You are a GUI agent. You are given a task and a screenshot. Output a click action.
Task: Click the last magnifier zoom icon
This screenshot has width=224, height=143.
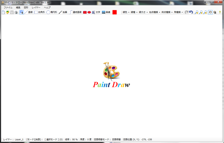(x=205, y=13)
